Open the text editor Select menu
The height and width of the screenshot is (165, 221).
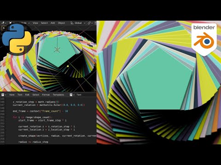[36, 95]
